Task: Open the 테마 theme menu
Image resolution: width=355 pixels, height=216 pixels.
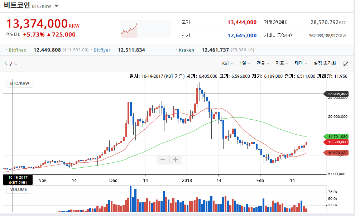Action: (301, 63)
